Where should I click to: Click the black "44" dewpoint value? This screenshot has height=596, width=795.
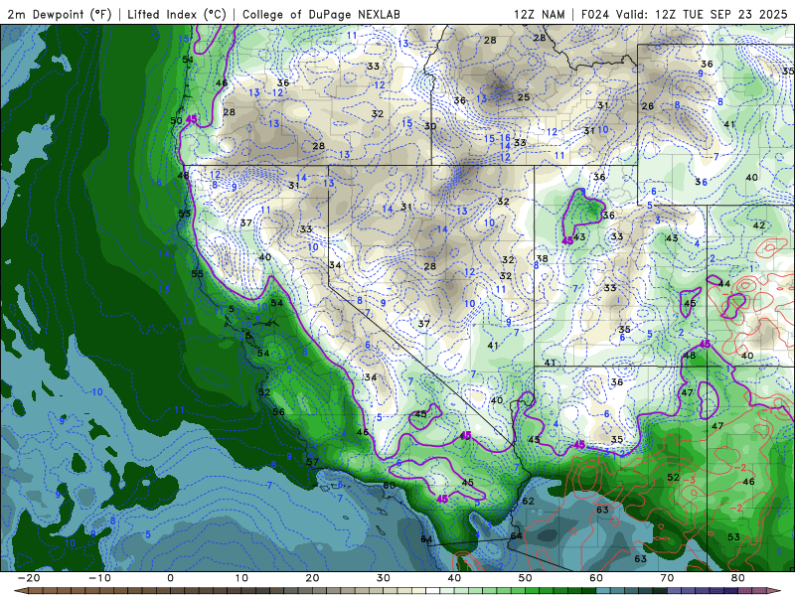point(724,284)
